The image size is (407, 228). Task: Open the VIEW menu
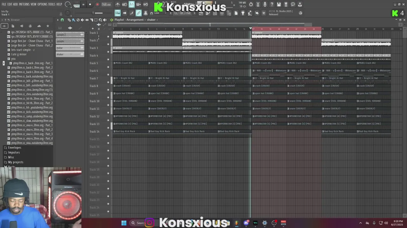point(33,4)
